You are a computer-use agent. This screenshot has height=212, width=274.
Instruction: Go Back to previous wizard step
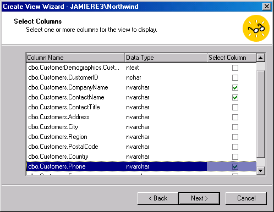pos(158,198)
